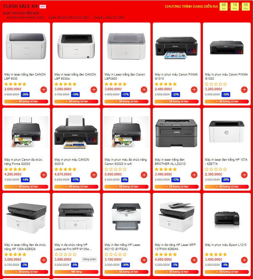Add Brother HL-L2321D to cart
Viewport: 254px width, 279px height.
[x=194, y=175]
